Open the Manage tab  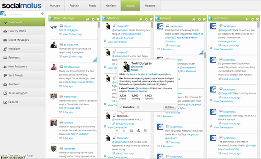[55, 6]
